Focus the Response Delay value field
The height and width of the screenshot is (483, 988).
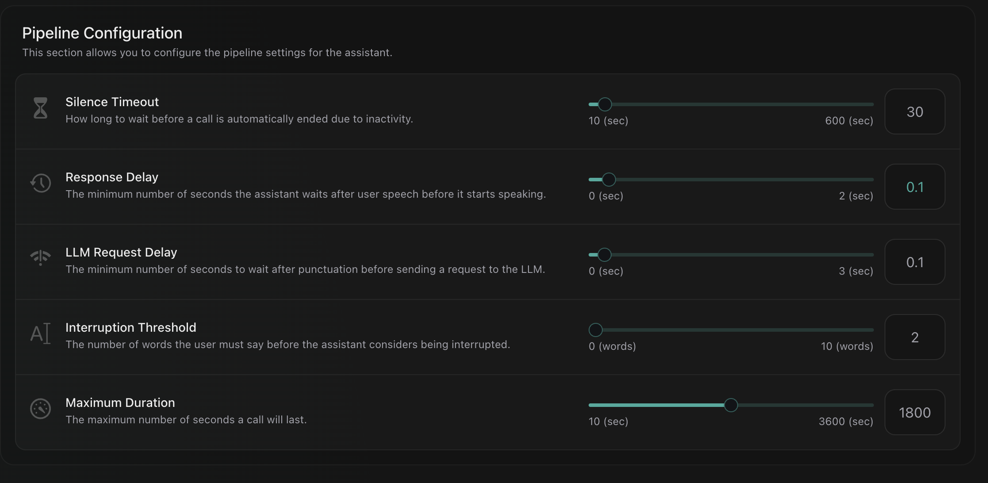[915, 187]
